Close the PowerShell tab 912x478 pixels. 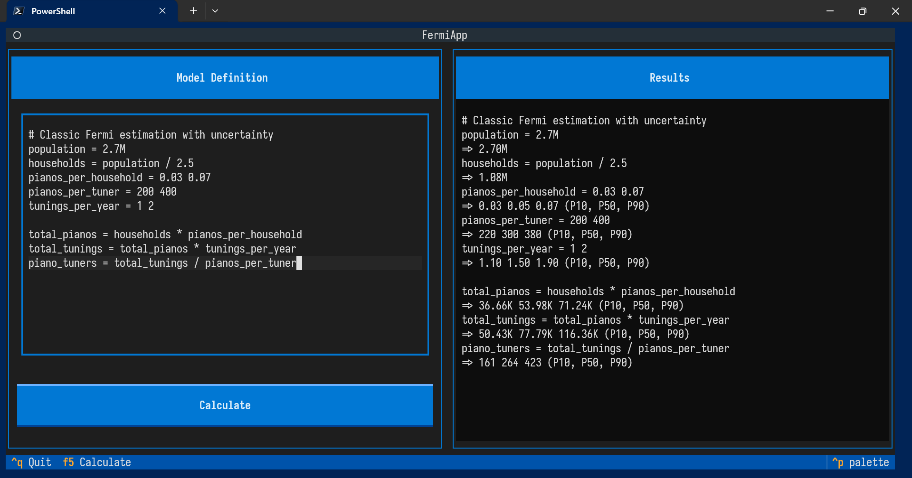click(162, 11)
